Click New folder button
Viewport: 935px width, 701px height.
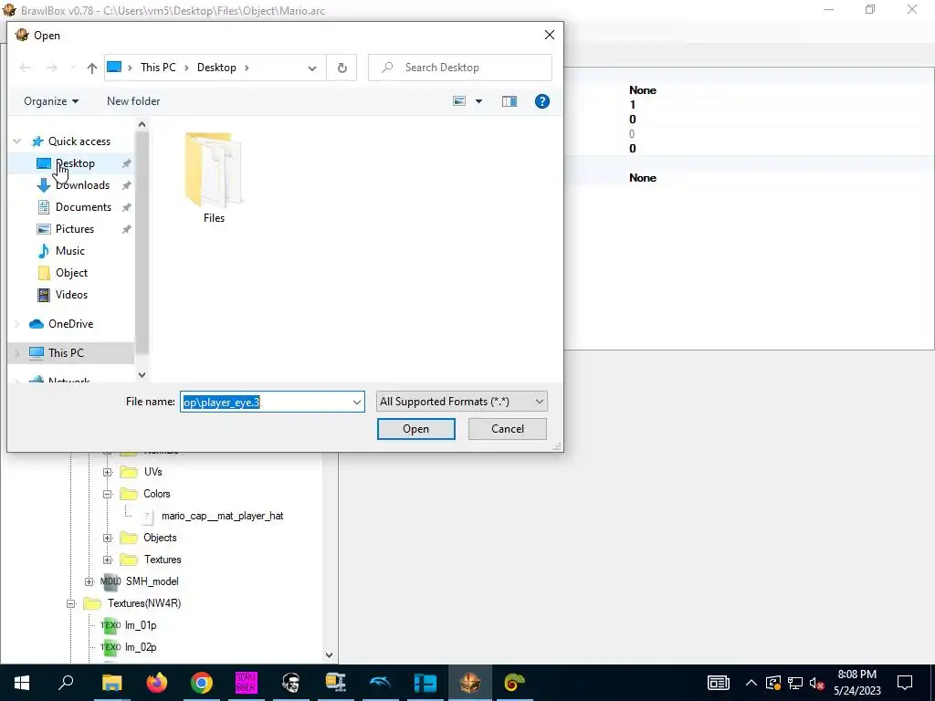coord(133,101)
